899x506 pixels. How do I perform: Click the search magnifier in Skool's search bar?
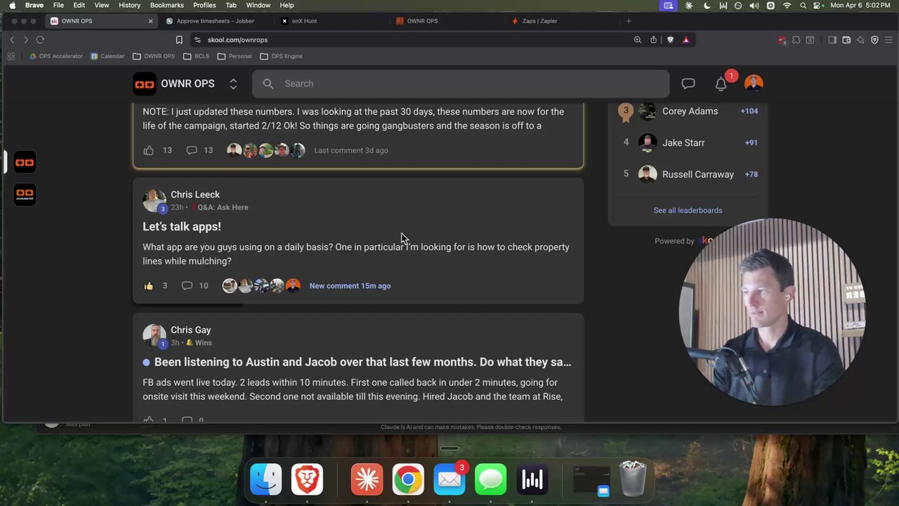point(268,83)
